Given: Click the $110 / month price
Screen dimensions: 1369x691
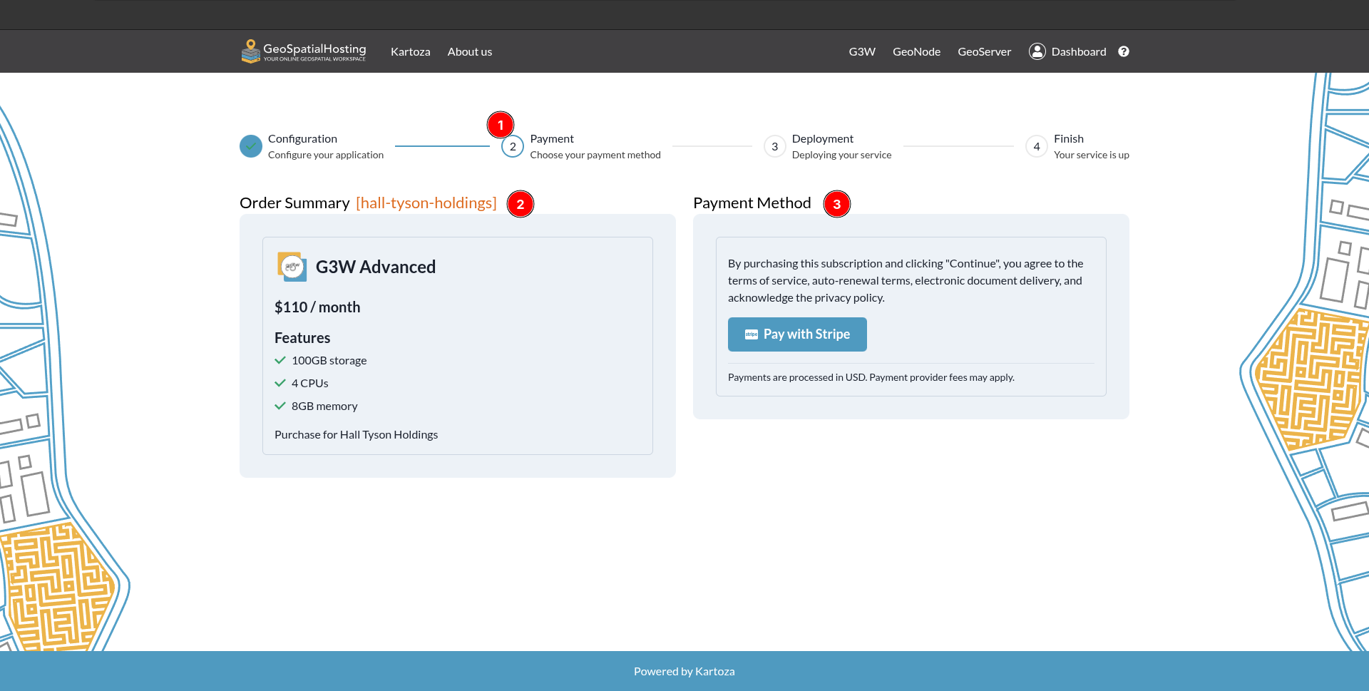Looking at the screenshot, I should 317,307.
